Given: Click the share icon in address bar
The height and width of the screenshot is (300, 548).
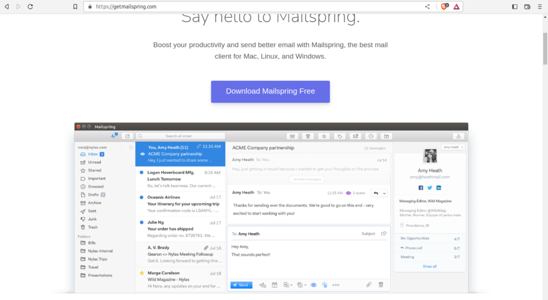Looking at the screenshot, I should (427, 6).
